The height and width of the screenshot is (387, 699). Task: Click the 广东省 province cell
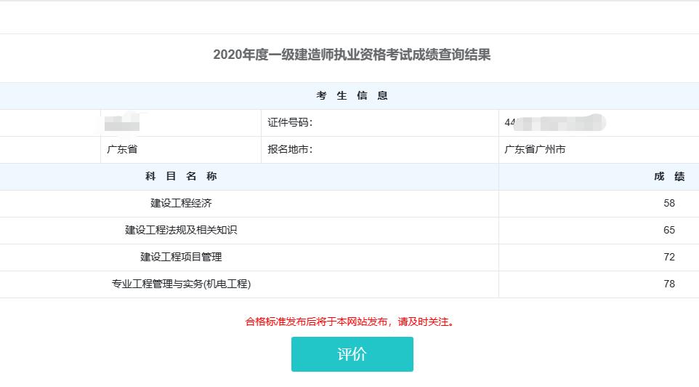(122, 150)
